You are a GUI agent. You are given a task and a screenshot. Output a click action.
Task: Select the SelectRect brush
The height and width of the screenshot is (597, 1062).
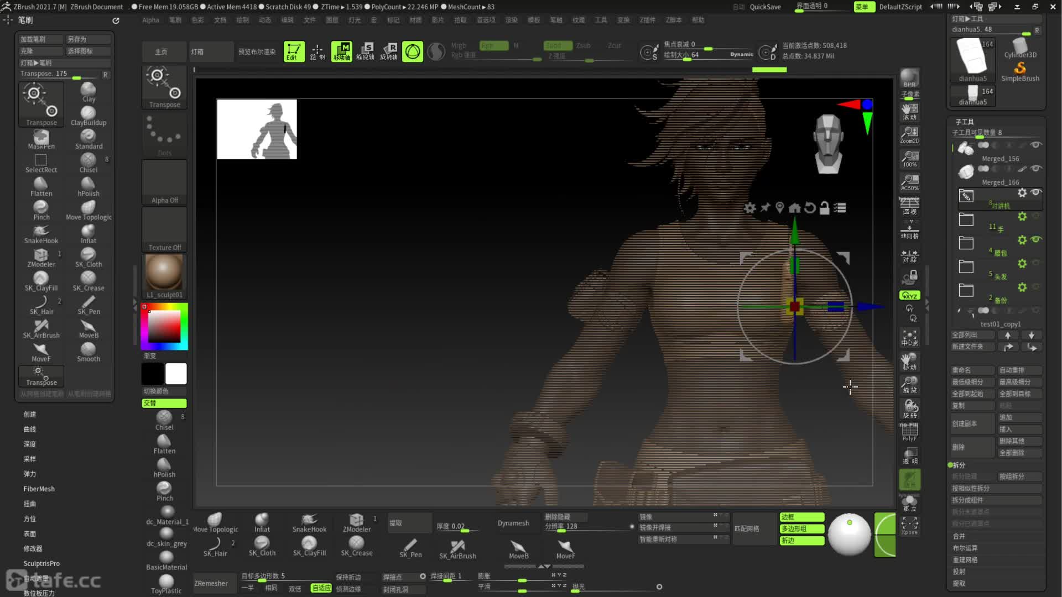[41, 163]
